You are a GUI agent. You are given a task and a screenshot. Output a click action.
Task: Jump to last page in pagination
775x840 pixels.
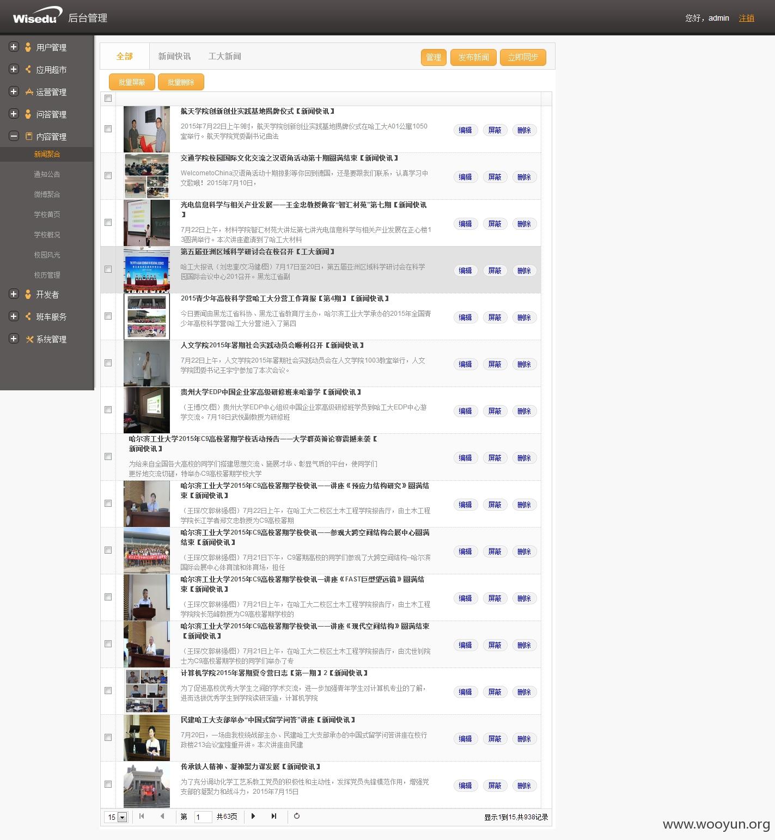click(x=274, y=816)
